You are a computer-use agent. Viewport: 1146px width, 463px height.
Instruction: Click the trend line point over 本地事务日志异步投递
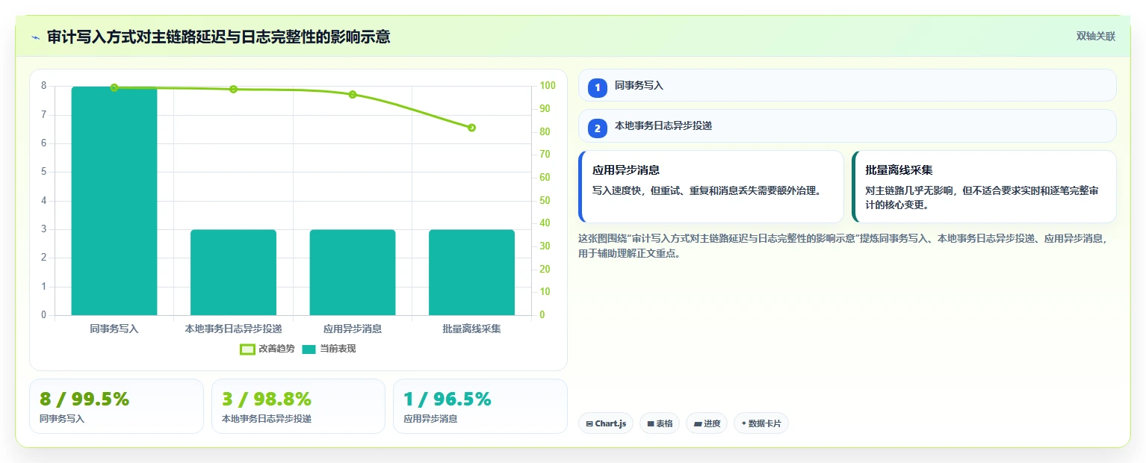click(233, 89)
